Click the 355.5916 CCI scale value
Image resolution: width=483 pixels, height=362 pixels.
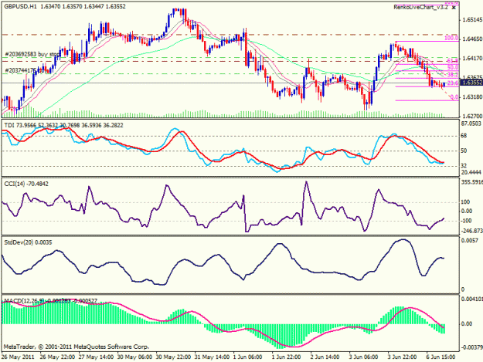471,182
